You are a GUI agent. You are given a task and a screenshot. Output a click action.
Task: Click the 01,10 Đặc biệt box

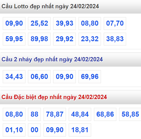[14, 130]
